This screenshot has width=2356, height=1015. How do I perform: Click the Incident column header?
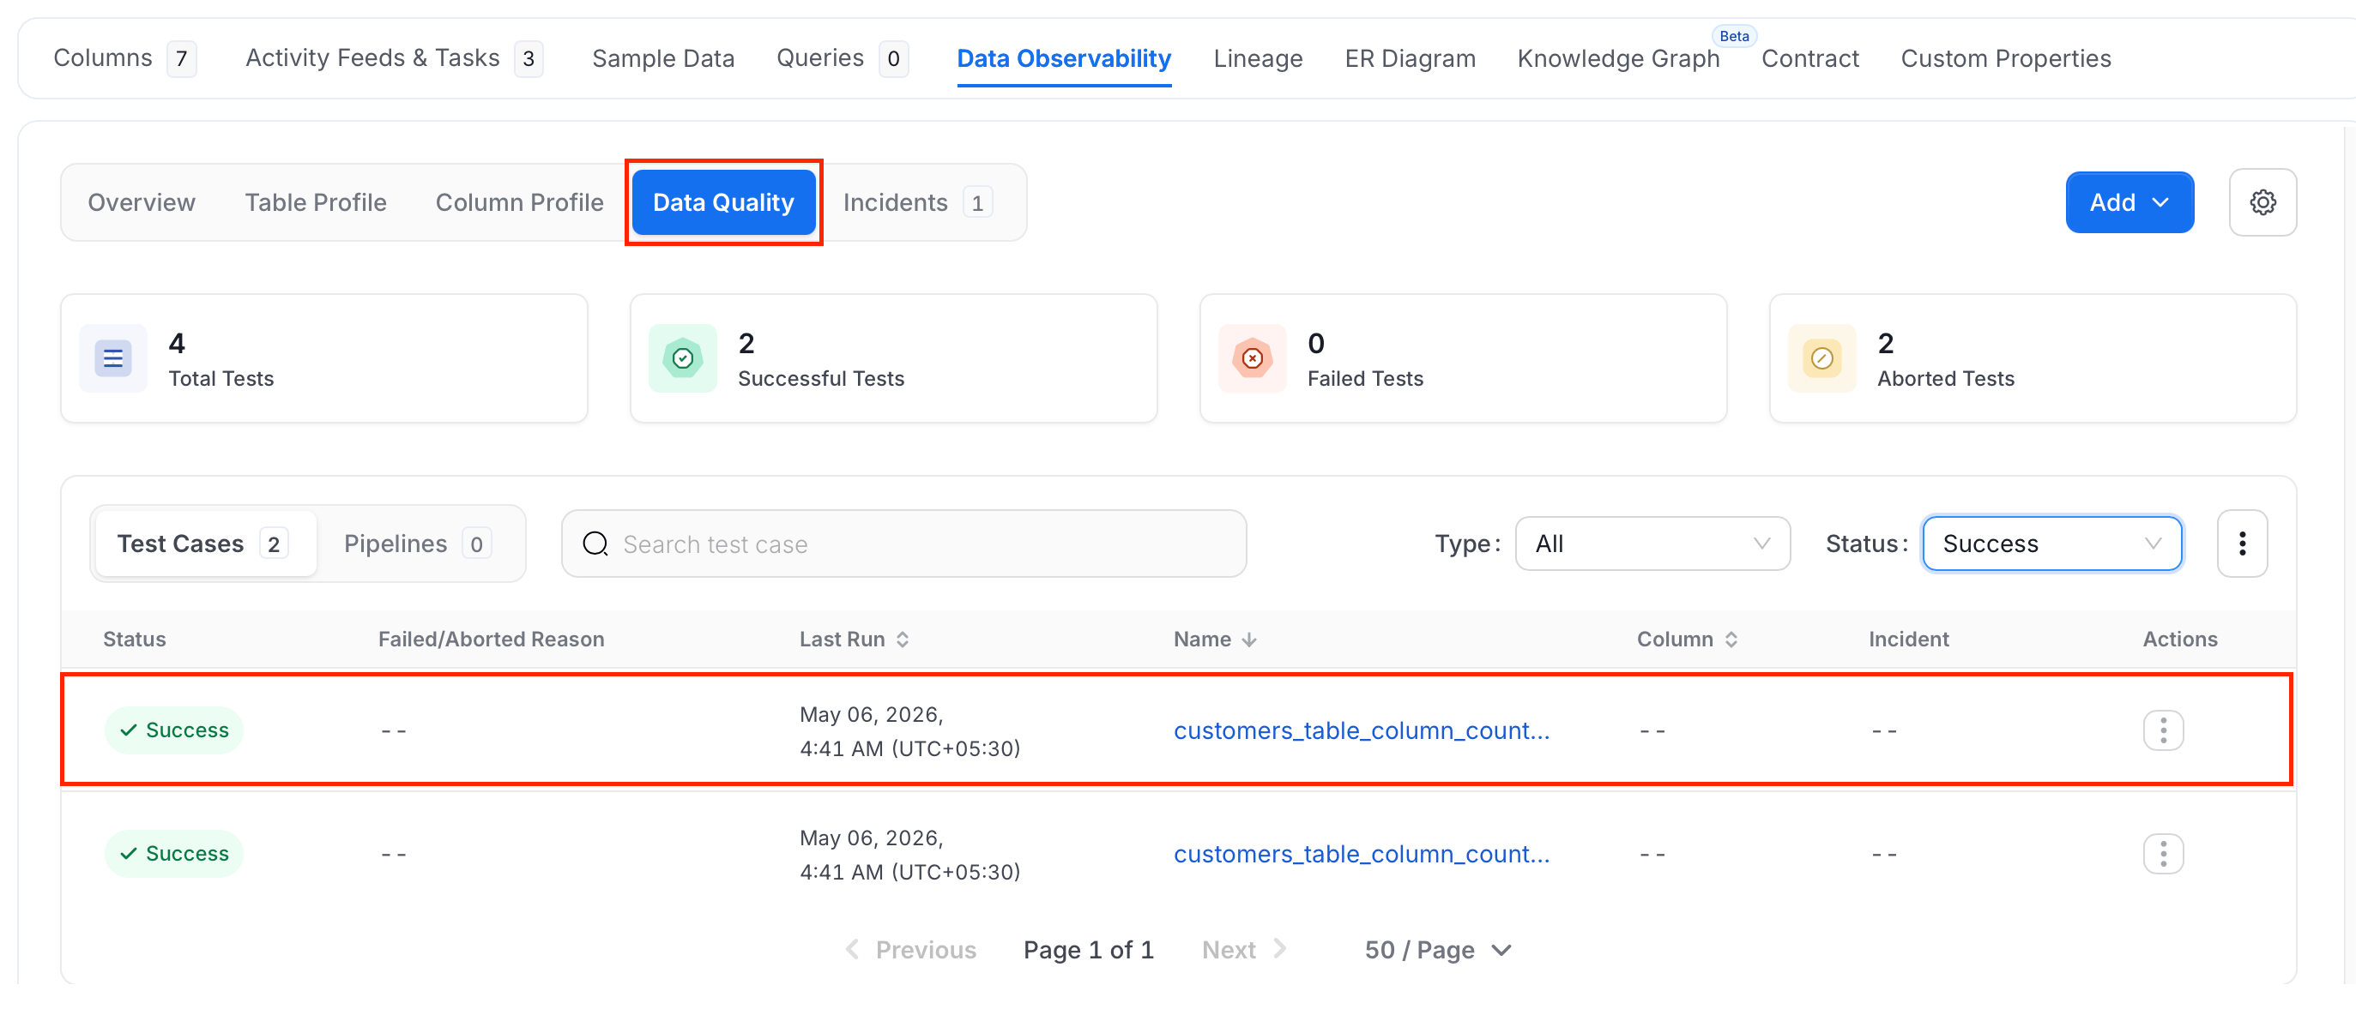click(1909, 640)
